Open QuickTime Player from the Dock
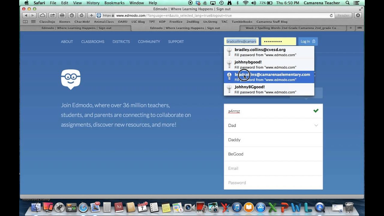Image resolution: width=384 pixels, height=216 pixels. click(x=320, y=207)
